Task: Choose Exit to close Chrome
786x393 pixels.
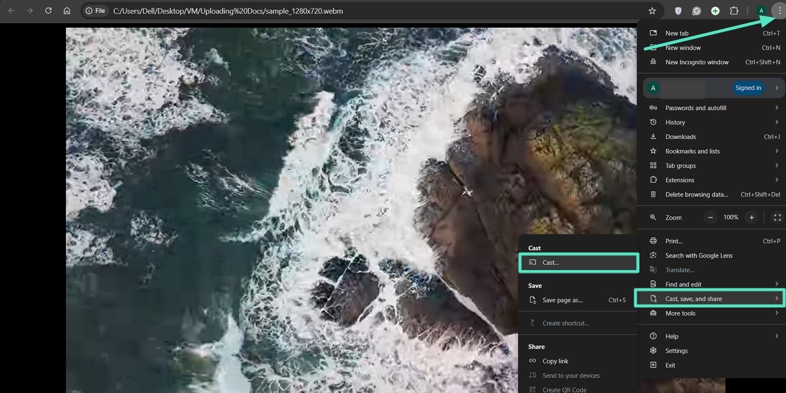Action: (x=711, y=365)
